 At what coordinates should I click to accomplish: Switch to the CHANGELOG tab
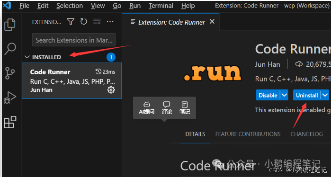point(306,134)
